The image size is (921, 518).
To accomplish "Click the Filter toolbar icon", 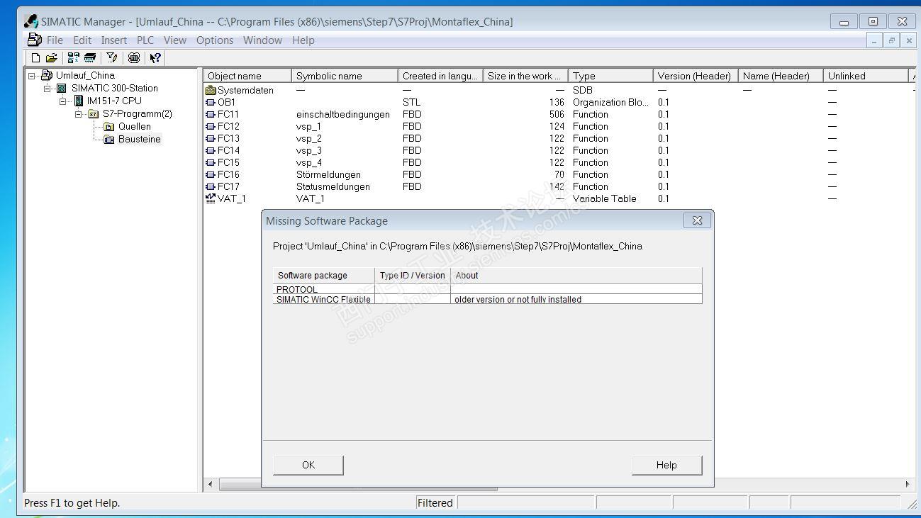I will pyautogui.click(x=112, y=58).
